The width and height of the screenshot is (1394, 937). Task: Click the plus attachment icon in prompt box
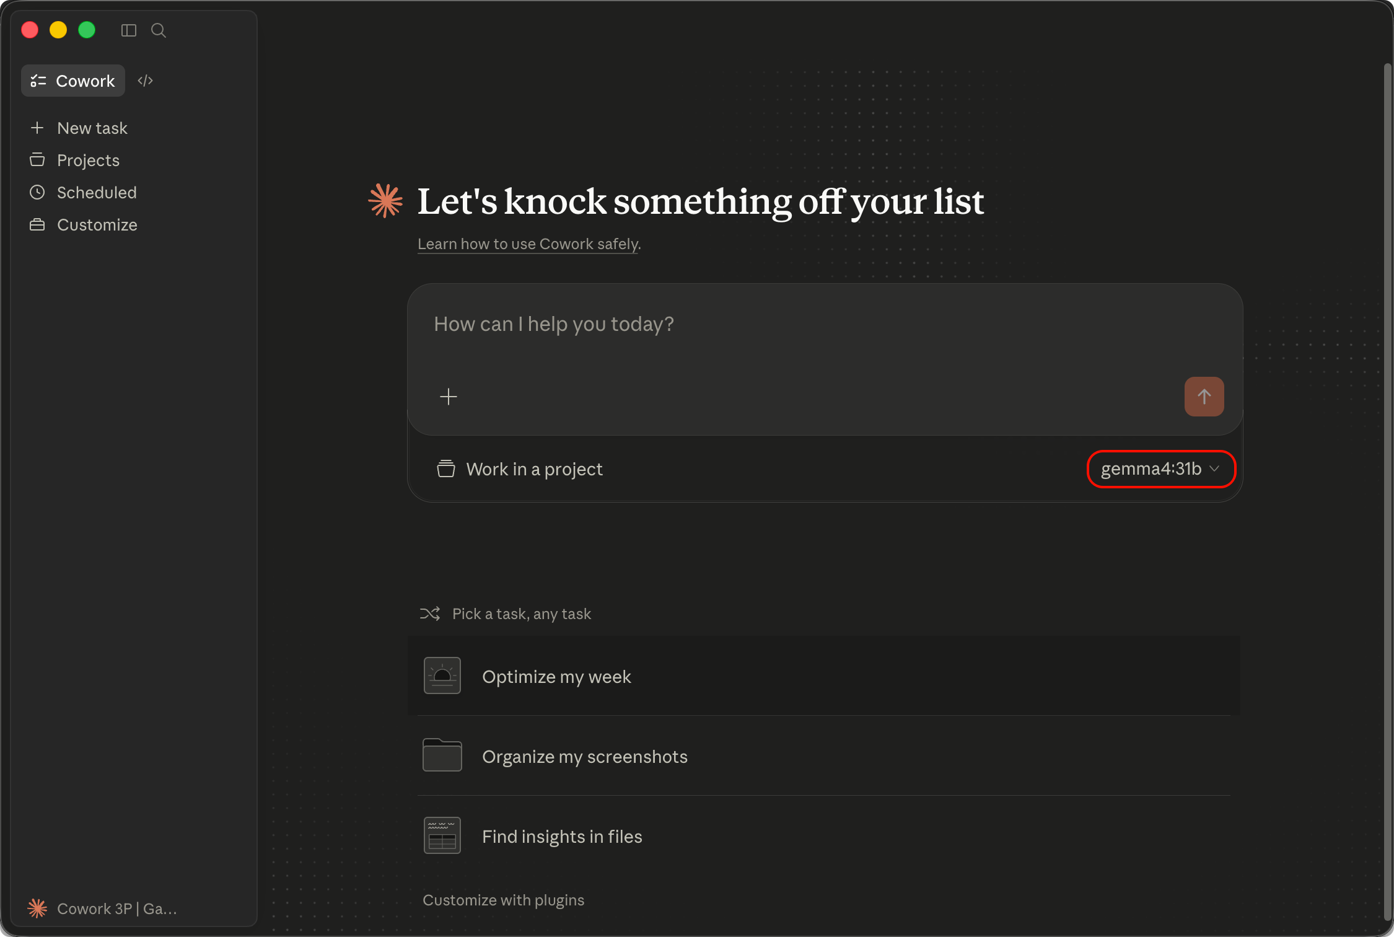point(449,397)
